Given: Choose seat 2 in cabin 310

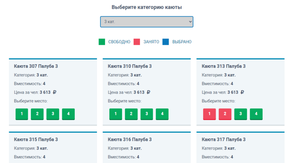Looking at the screenshot, I should pyautogui.click(x=131, y=114).
